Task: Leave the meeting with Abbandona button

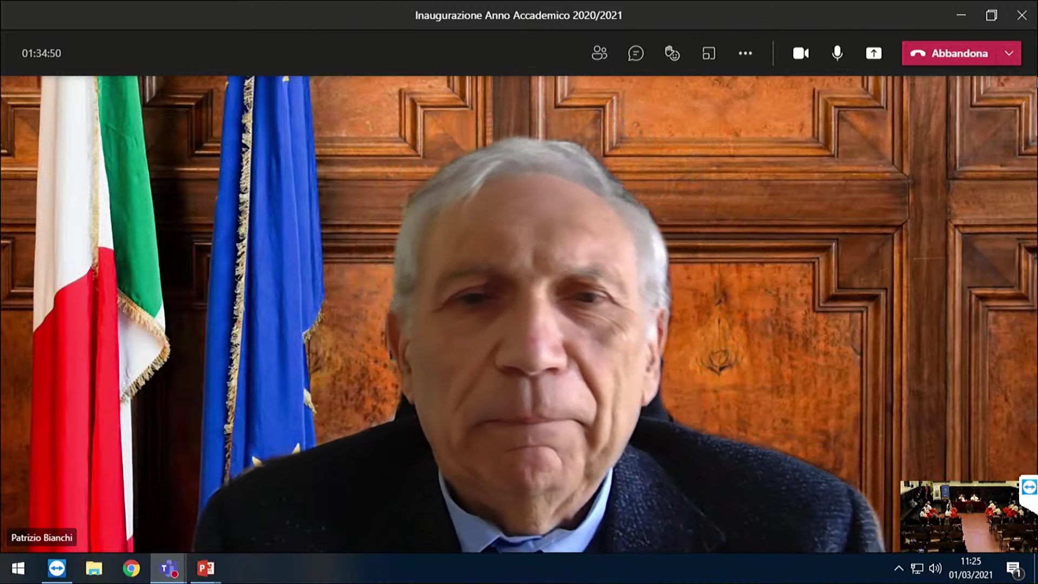Action: point(949,53)
